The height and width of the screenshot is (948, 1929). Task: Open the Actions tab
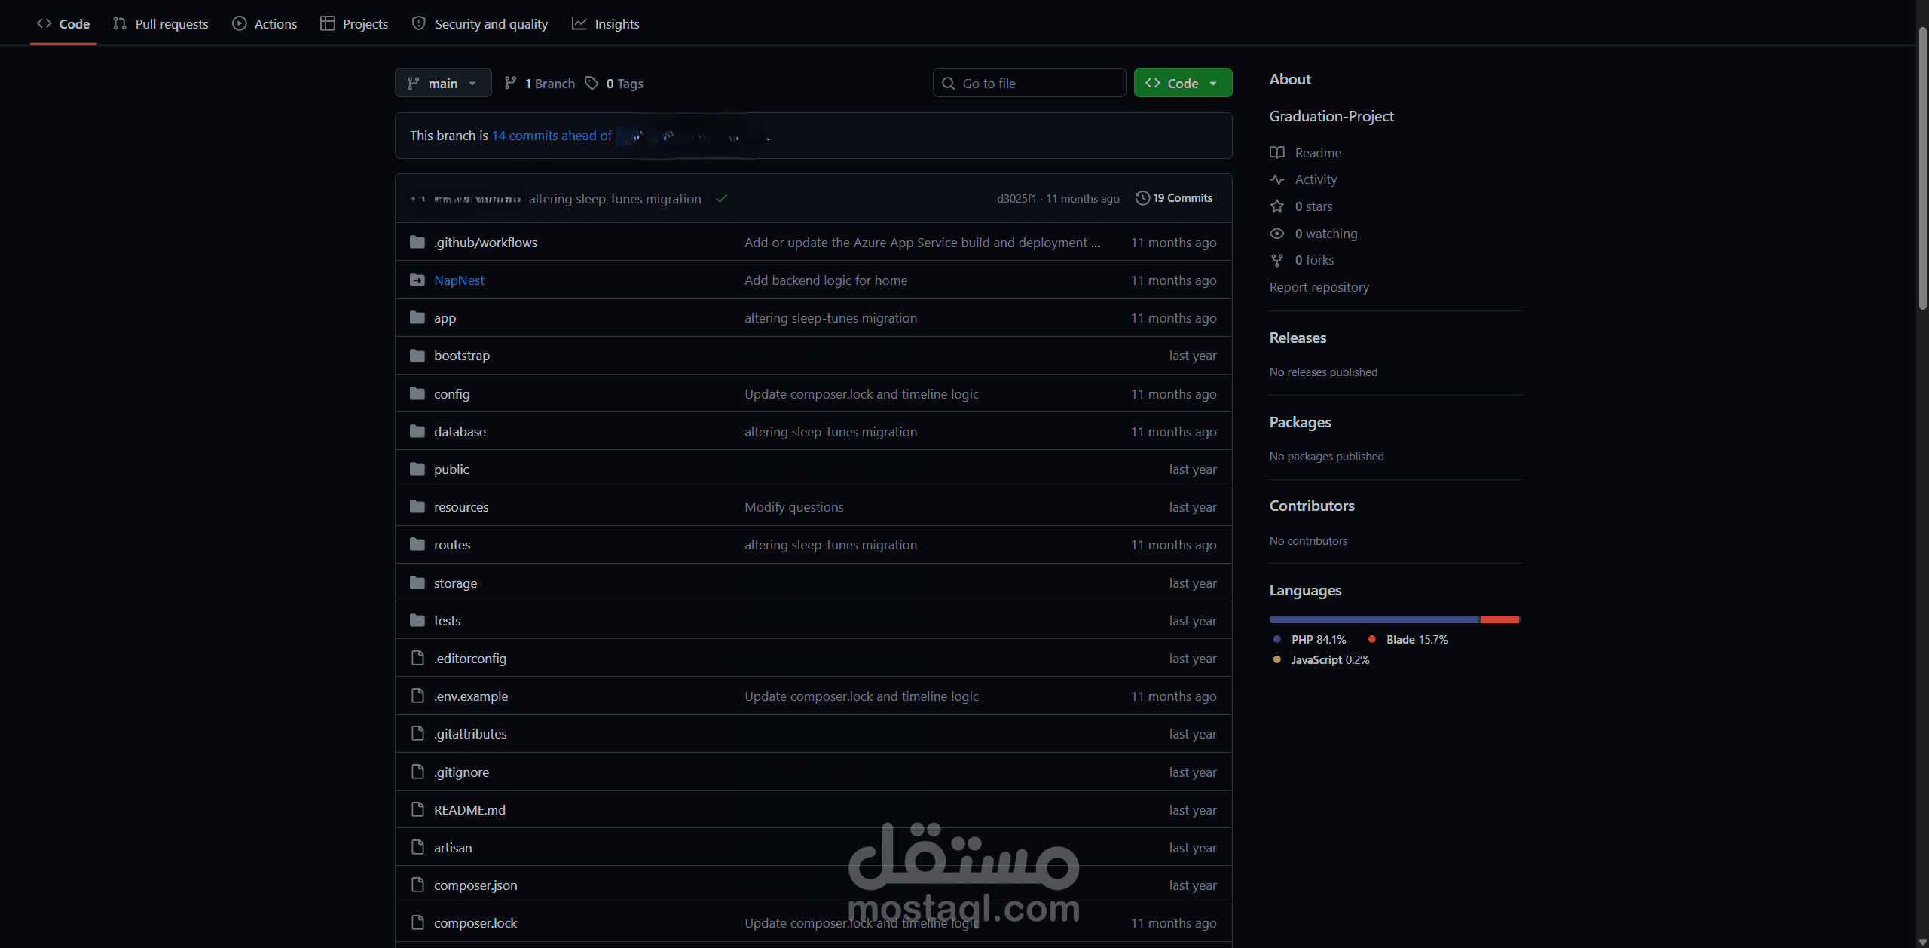click(264, 23)
